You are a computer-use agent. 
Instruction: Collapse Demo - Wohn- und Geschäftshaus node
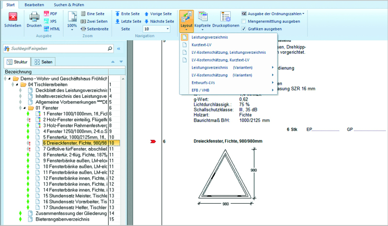click(x=9, y=78)
